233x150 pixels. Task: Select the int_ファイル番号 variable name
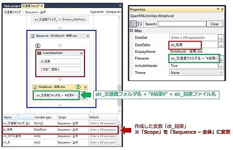click(12, 136)
